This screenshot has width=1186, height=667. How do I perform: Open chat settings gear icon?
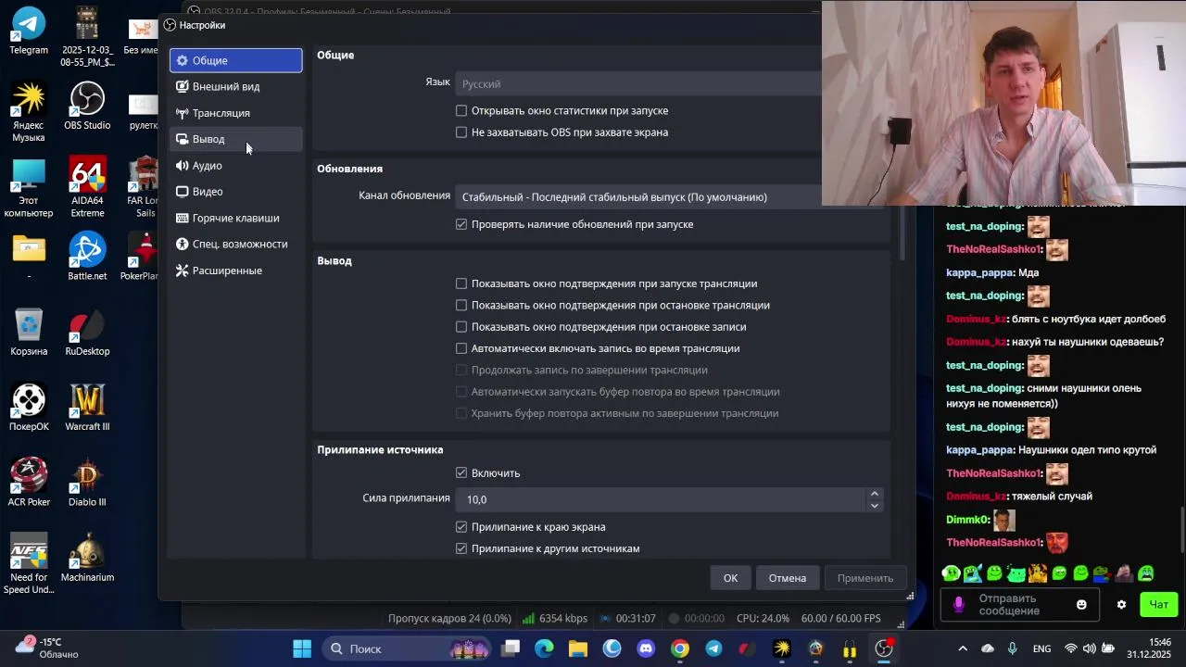tap(1121, 605)
